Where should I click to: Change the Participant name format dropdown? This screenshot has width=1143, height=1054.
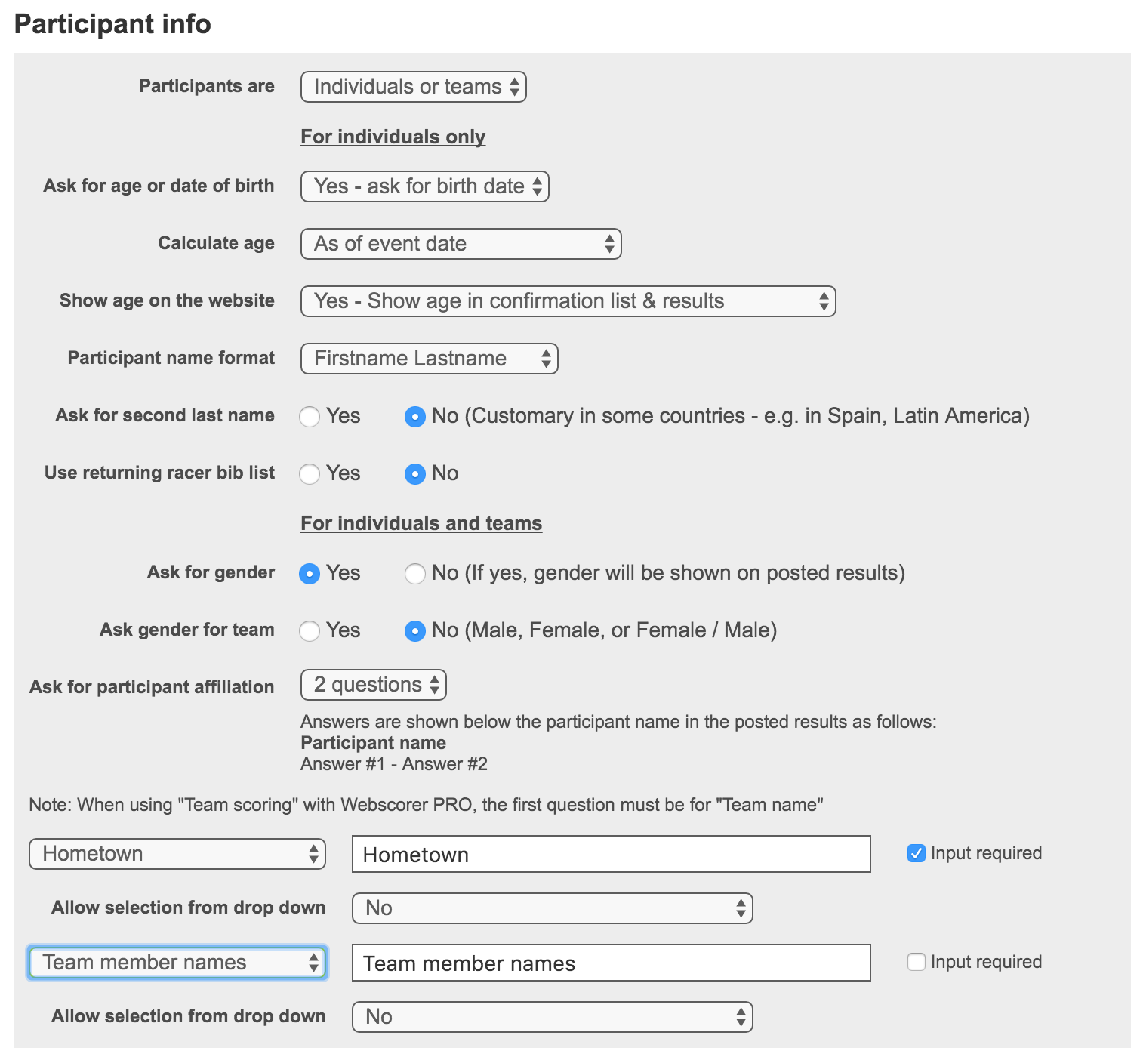click(429, 359)
